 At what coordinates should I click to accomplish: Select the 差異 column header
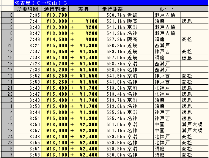point(83,9)
